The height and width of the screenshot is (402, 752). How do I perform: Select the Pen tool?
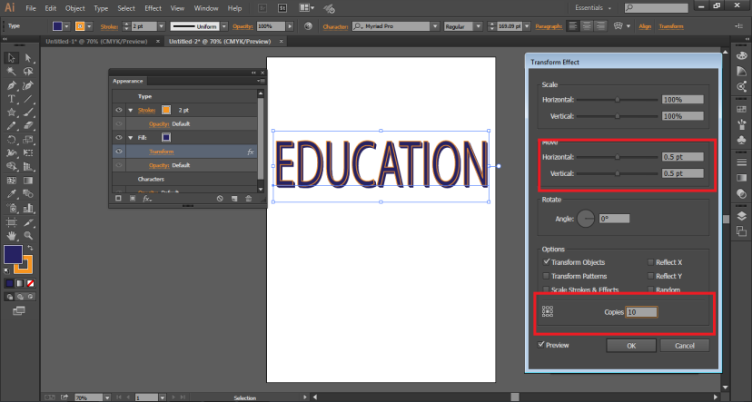(x=12, y=84)
